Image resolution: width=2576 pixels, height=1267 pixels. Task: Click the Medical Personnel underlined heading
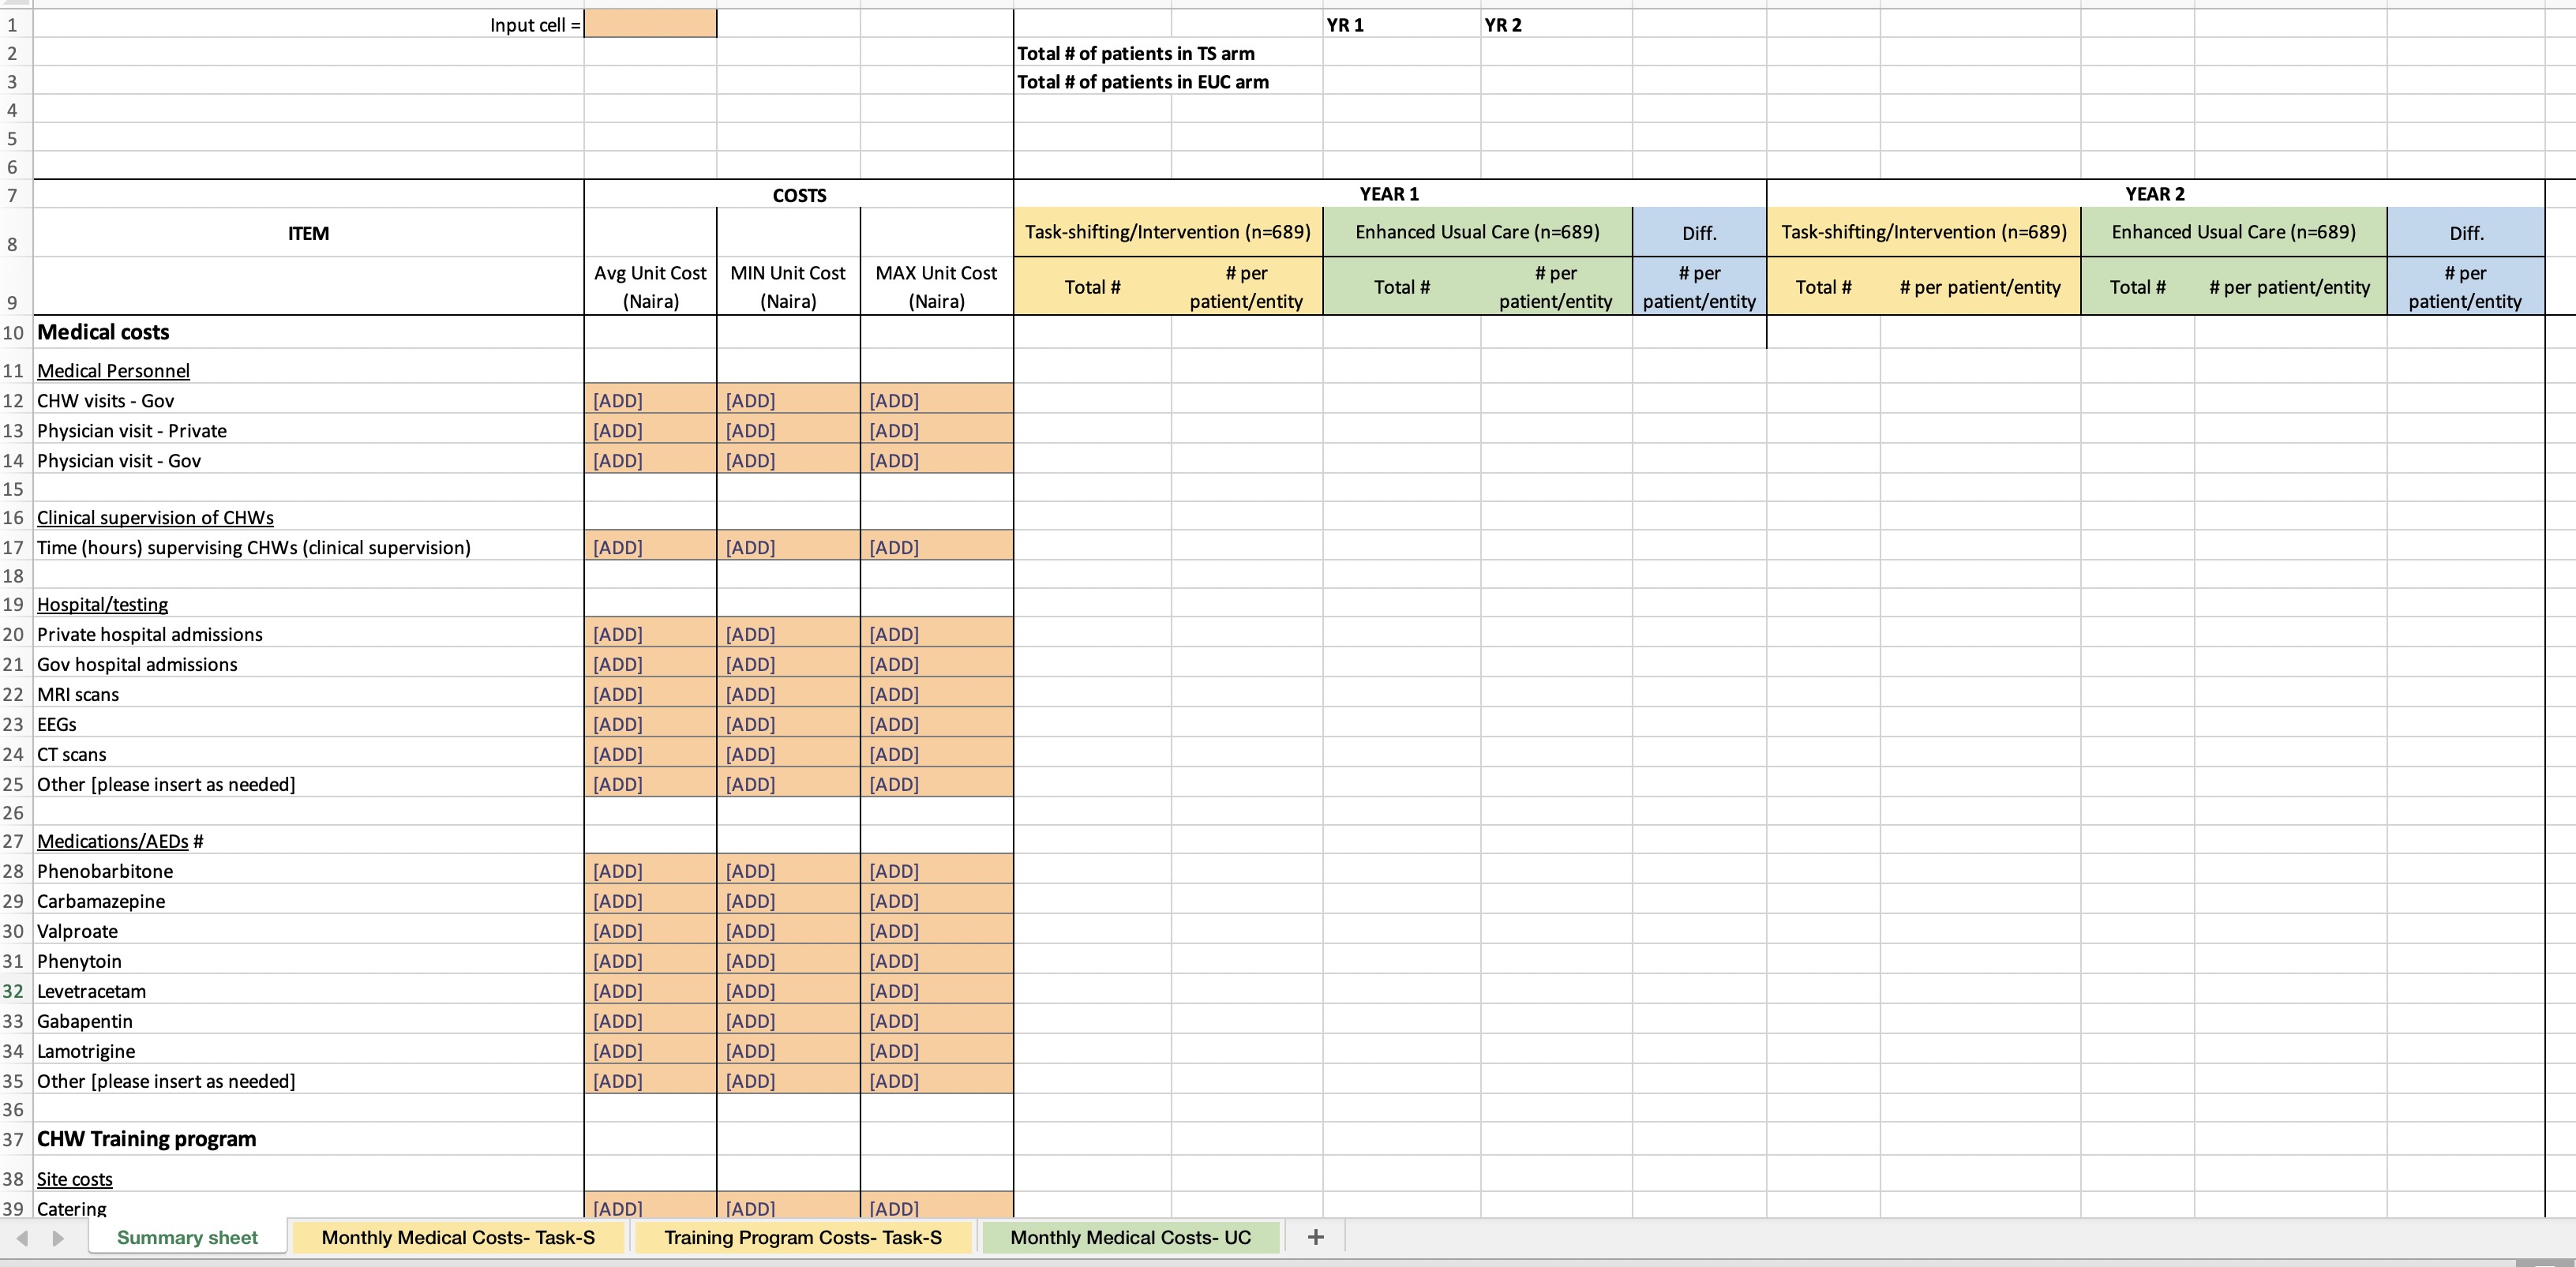[x=113, y=371]
